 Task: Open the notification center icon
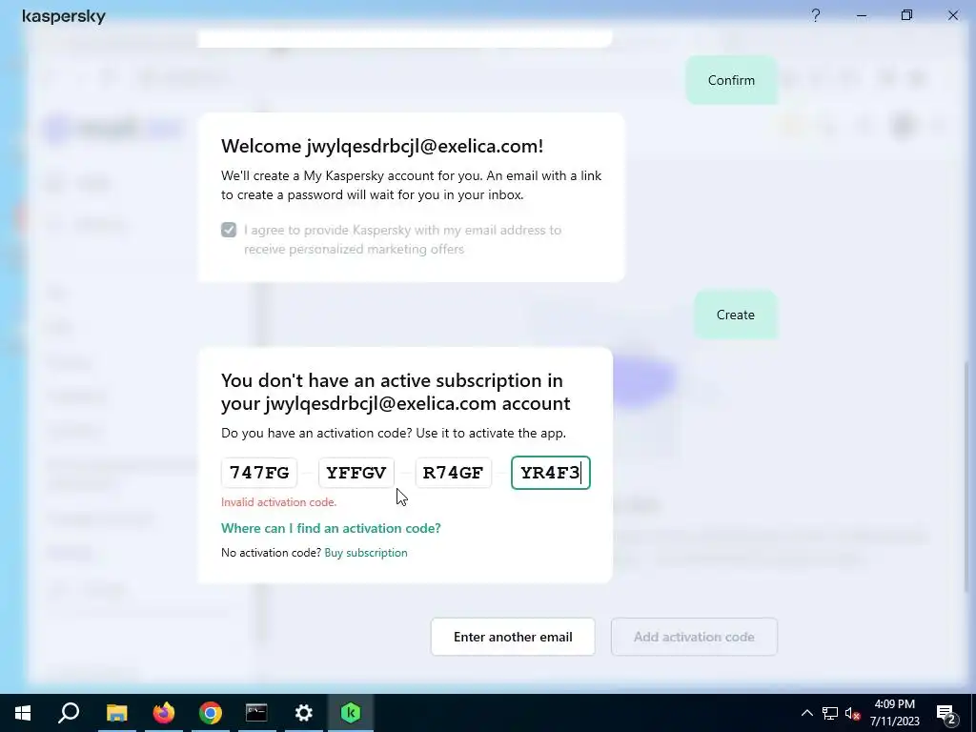[x=945, y=713]
